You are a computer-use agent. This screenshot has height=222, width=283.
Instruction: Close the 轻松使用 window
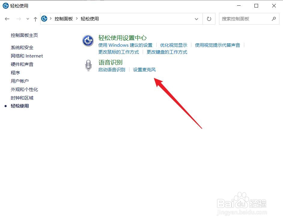(274, 6)
